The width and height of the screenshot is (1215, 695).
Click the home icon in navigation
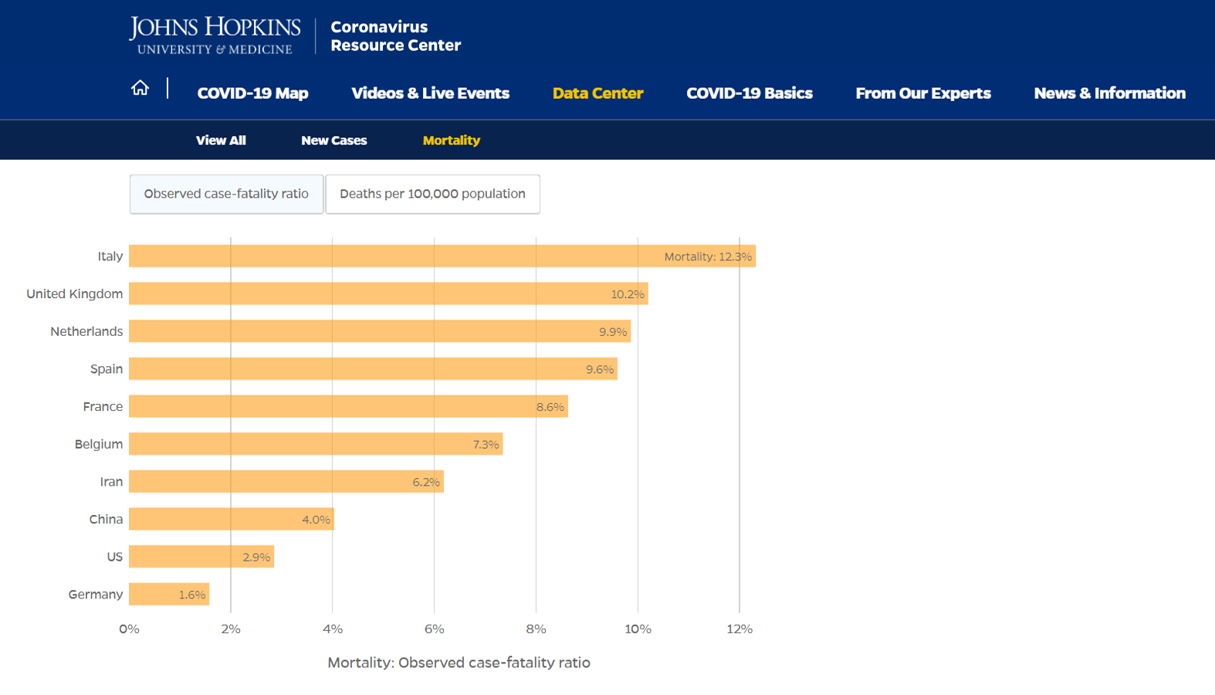click(x=140, y=88)
